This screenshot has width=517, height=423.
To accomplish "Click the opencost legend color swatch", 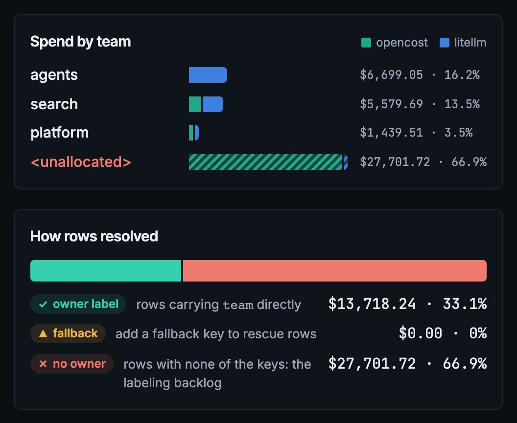I will tap(366, 43).
